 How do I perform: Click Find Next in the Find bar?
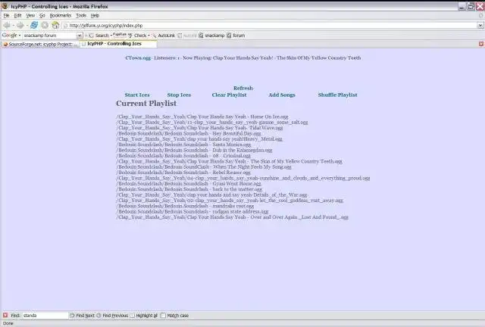tap(82, 316)
